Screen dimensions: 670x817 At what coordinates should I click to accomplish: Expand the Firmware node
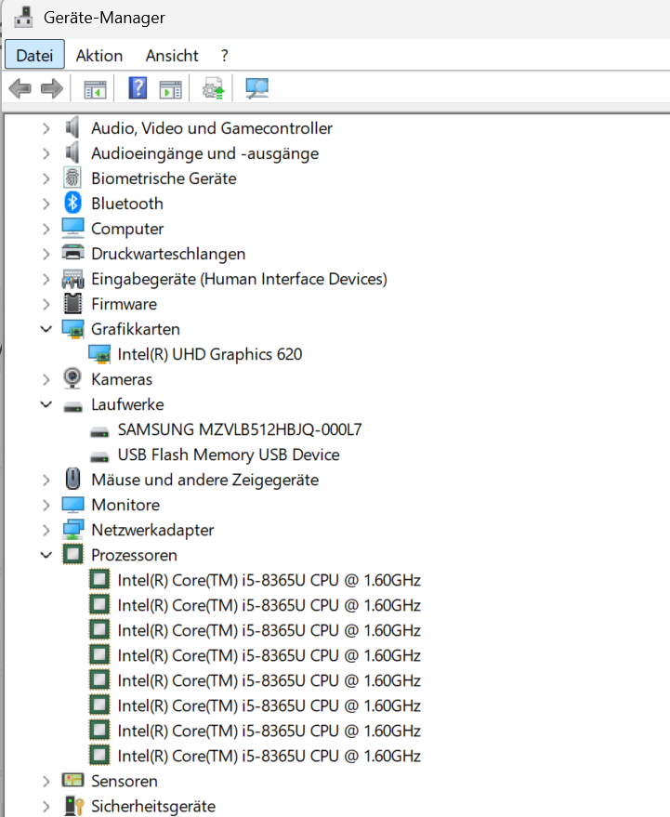pyautogui.click(x=46, y=304)
